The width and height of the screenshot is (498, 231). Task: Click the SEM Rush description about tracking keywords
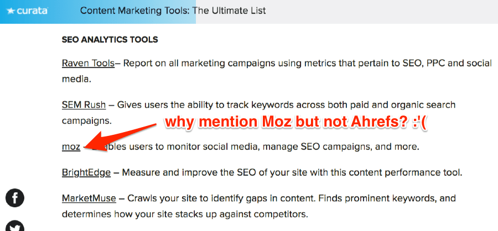pyautogui.click(x=258, y=113)
